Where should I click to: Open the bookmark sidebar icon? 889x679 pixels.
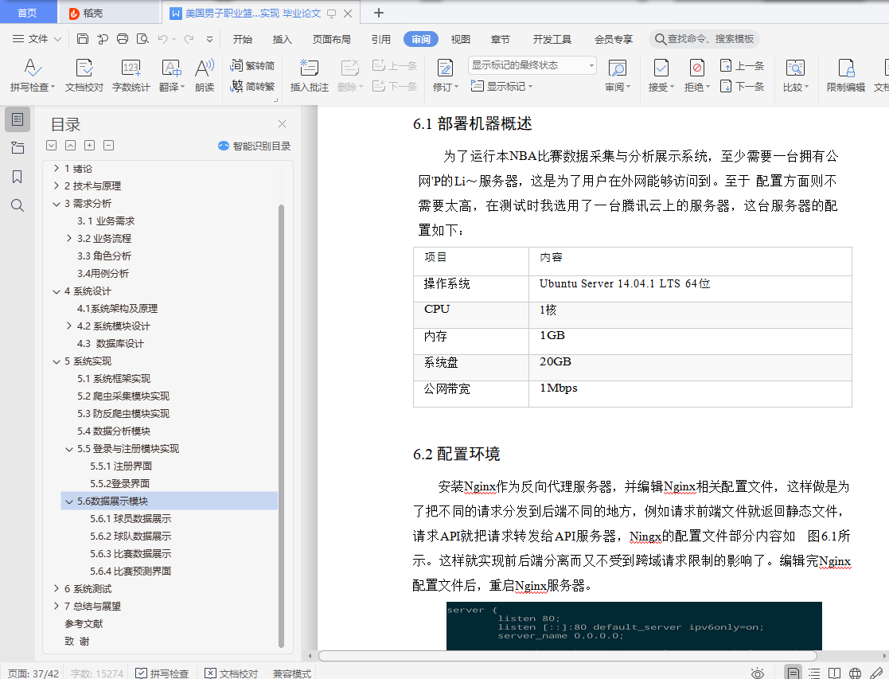18,177
